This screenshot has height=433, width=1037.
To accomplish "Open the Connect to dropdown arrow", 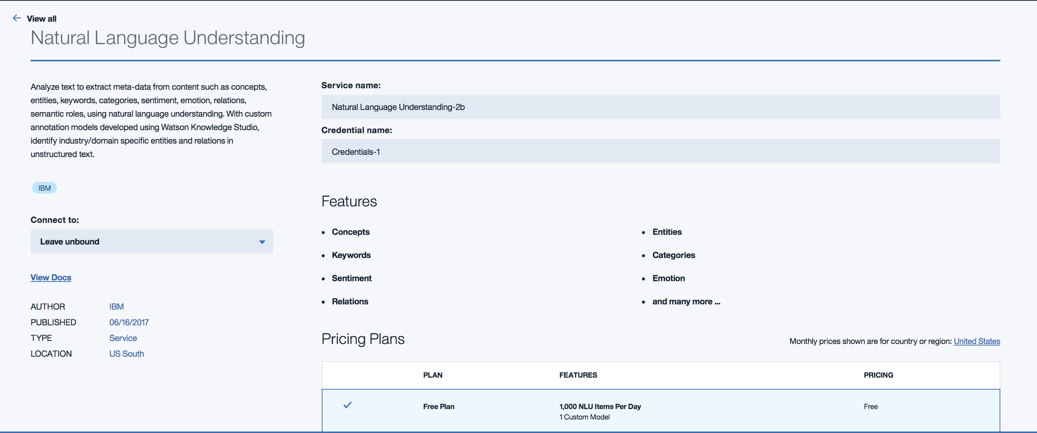I will tap(262, 242).
